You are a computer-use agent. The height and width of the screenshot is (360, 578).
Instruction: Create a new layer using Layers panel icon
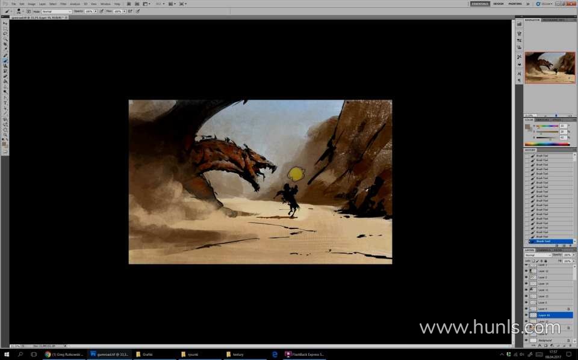[564, 346]
